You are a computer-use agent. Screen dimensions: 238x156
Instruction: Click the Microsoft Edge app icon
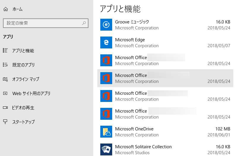(106, 42)
